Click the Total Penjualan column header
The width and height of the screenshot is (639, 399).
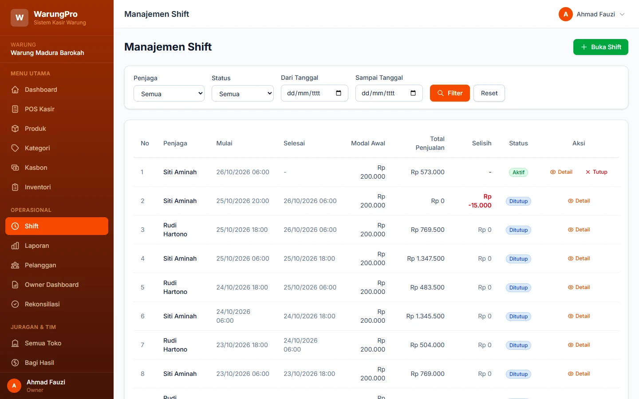pos(430,143)
